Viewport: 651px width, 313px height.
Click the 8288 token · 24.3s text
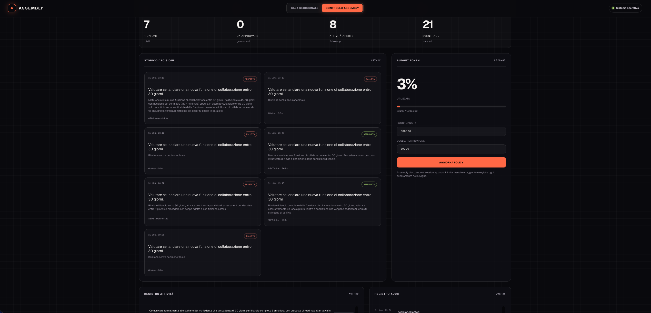coord(158,118)
